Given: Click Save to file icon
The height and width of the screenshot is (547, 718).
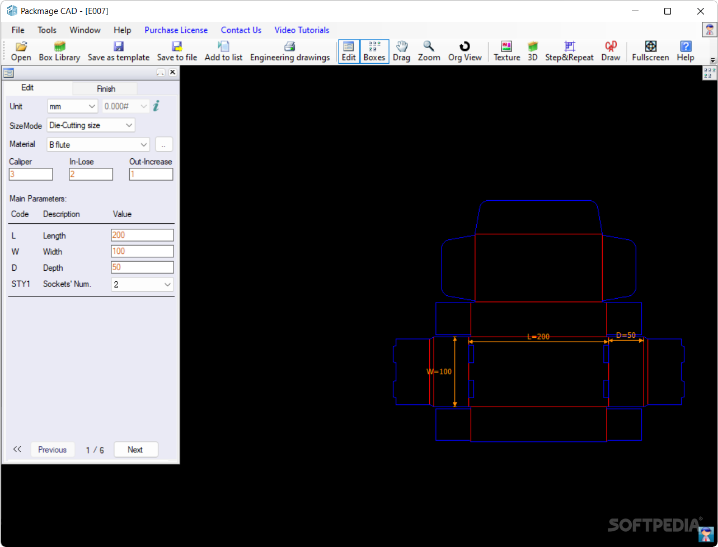Looking at the screenshot, I should [x=177, y=51].
